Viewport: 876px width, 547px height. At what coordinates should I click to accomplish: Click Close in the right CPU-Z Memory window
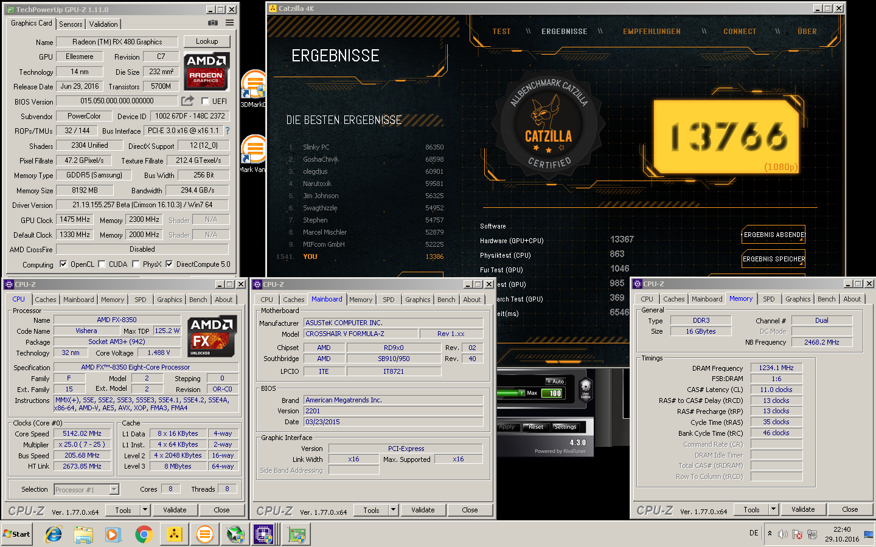(x=850, y=509)
